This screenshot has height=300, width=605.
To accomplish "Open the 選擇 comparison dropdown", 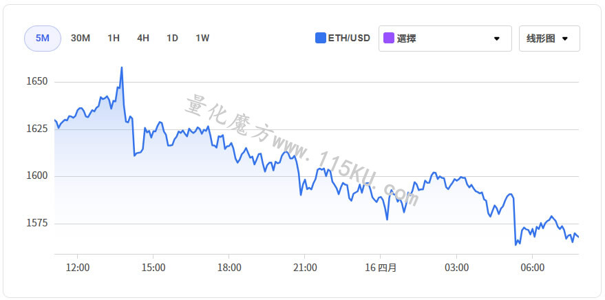I will (x=445, y=39).
